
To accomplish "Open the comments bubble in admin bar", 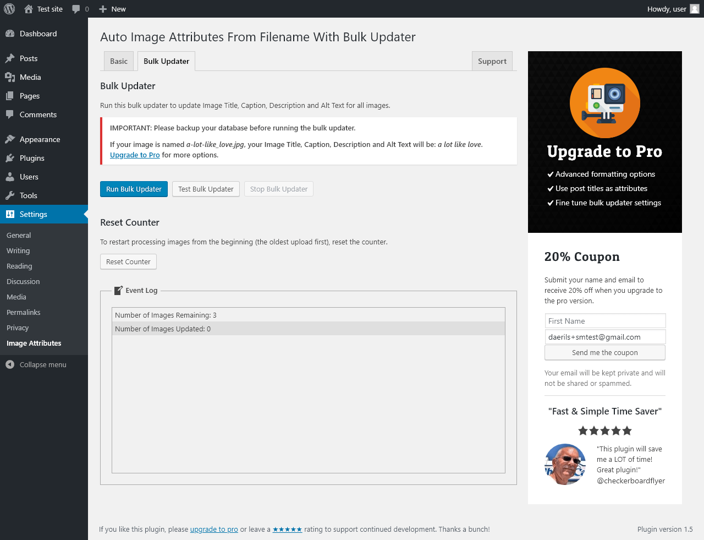I will [76, 9].
